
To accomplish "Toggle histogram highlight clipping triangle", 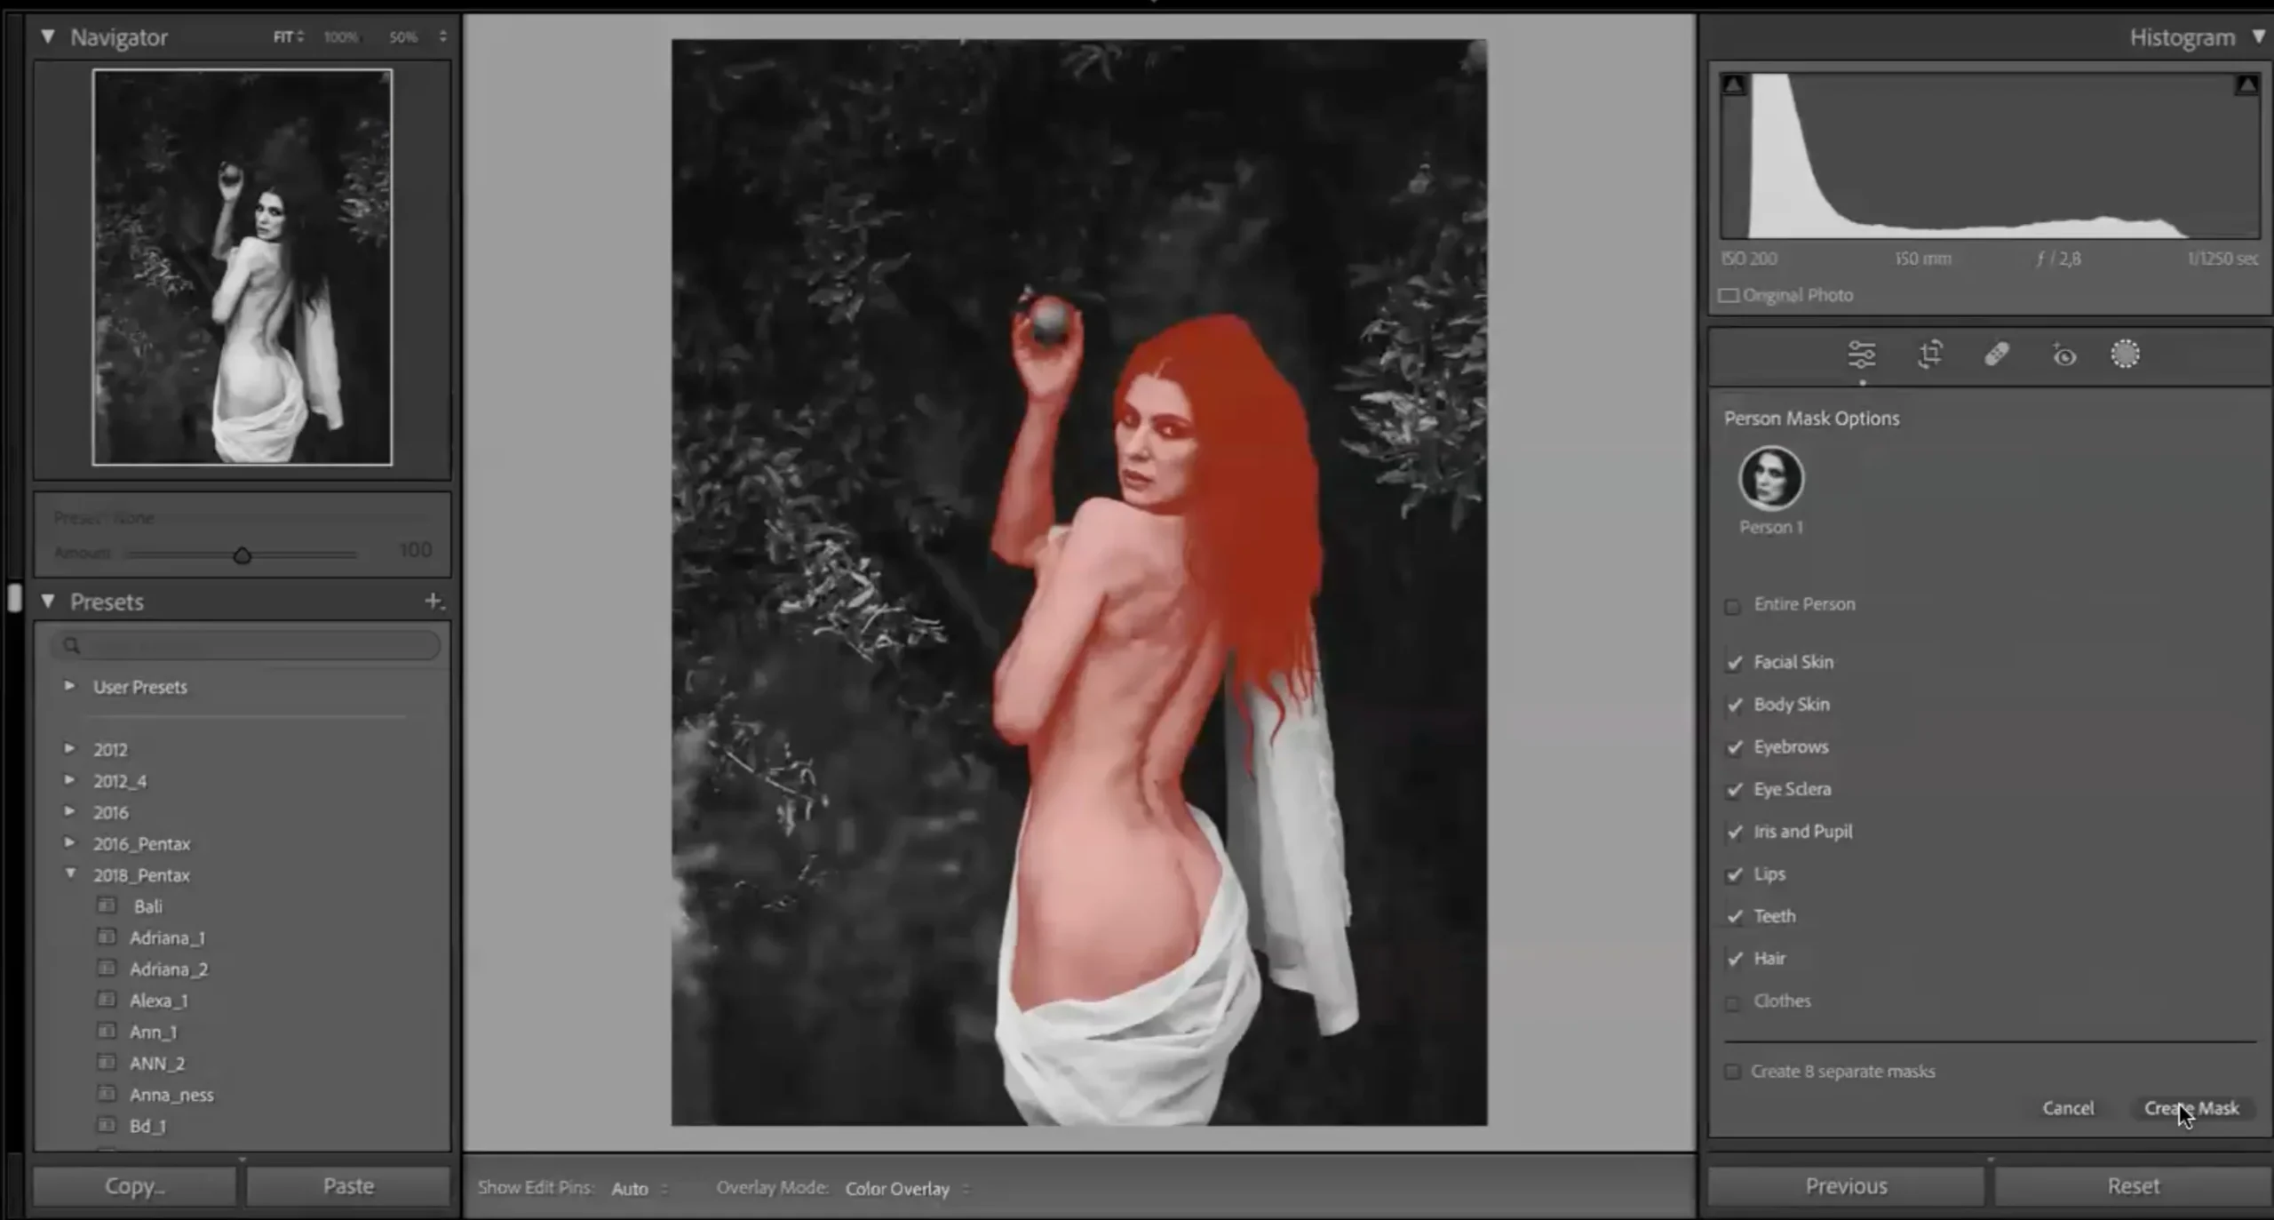I will pyautogui.click(x=2246, y=85).
